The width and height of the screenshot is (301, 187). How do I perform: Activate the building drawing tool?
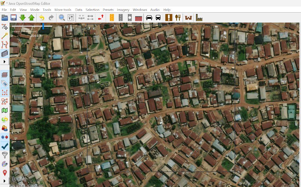point(4,54)
